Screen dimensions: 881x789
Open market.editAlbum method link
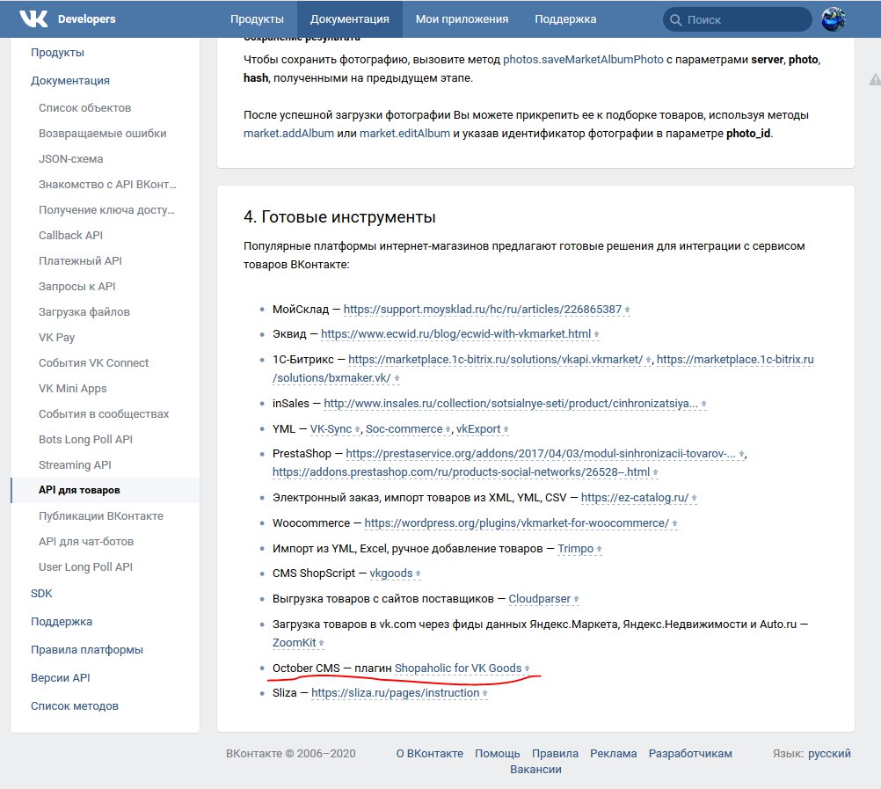404,133
